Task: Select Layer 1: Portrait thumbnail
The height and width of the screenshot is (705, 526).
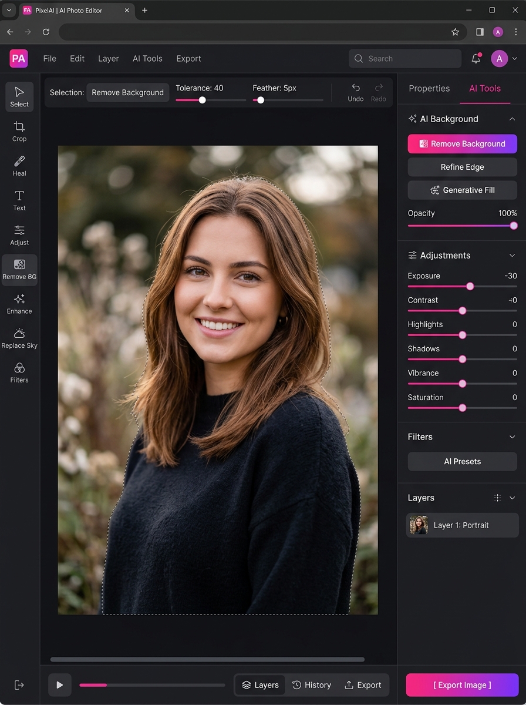Action: pyautogui.click(x=419, y=525)
